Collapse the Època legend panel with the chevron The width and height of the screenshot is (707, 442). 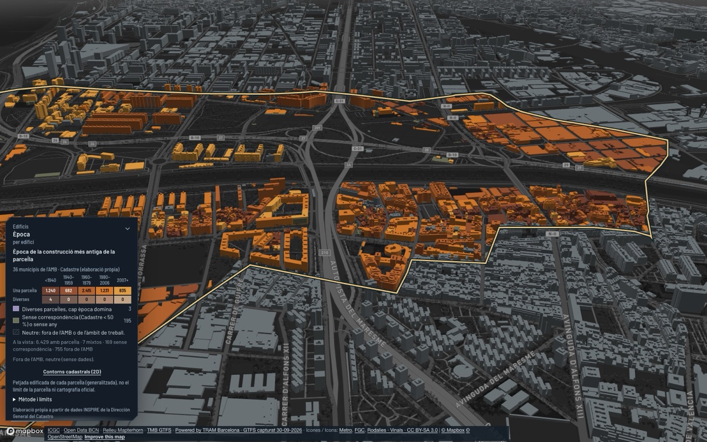pos(127,228)
